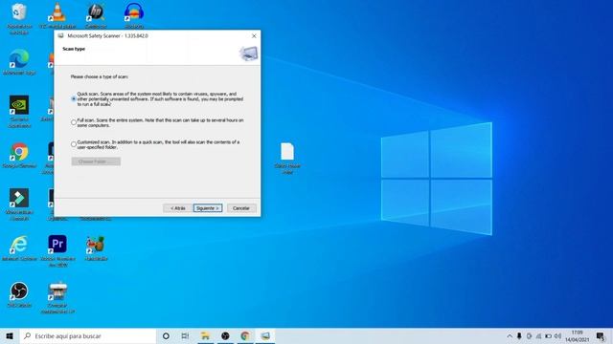Image resolution: width=613 pixels, height=344 pixels.
Task: Open the pineapple icon desktop shortcut
Action: click(x=96, y=248)
